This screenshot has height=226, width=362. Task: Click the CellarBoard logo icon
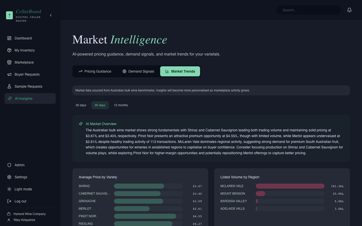pyautogui.click(x=9, y=15)
